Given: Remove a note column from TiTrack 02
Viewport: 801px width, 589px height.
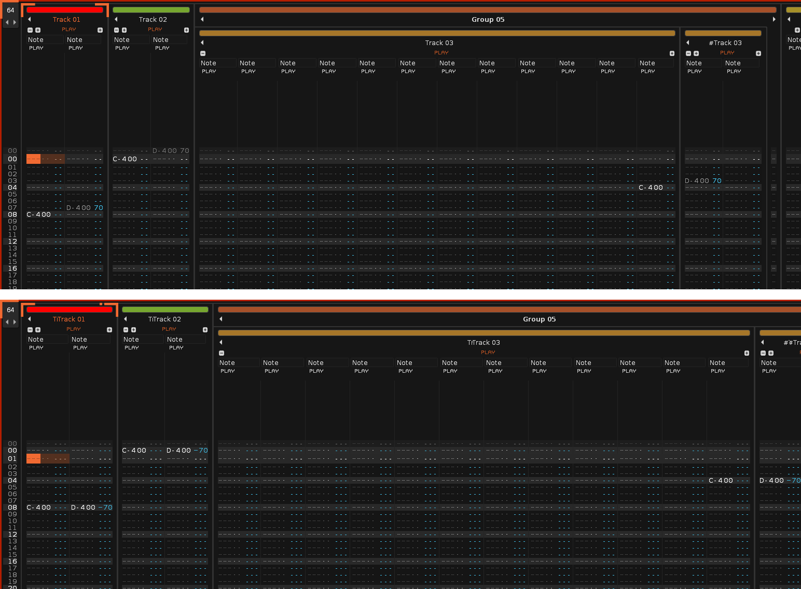Looking at the screenshot, I should coord(126,330).
